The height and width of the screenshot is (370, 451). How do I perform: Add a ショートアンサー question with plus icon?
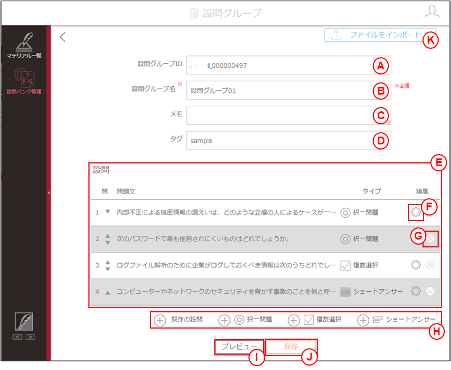click(x=363, y=320)
